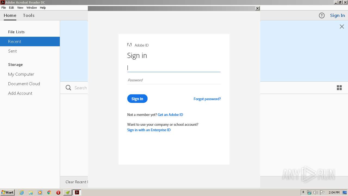Open Opera browser from taskbar
The width and height of the screenshot is (348, 196).
tap(58, 192)
